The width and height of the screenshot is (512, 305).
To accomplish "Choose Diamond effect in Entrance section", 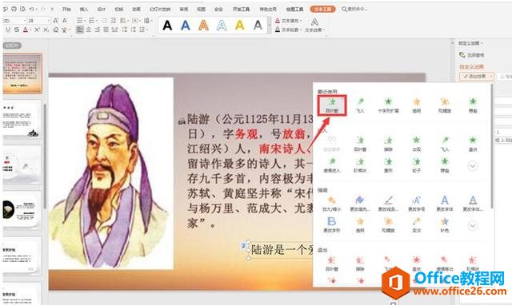I will 388,165.
